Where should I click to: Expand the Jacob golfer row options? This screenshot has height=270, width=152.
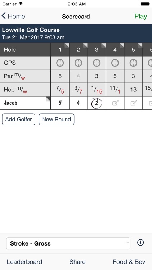48,99
